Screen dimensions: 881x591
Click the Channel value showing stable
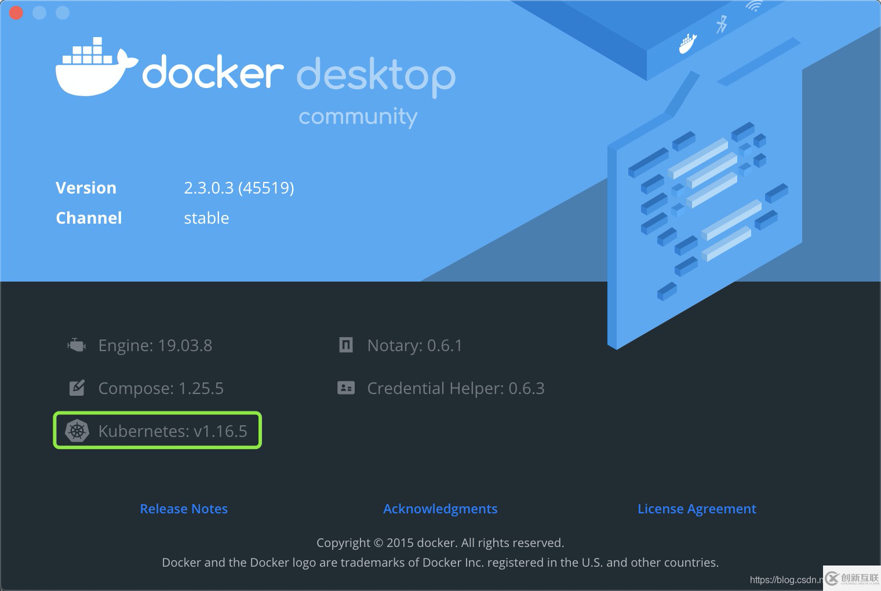(x=206, y=218)
